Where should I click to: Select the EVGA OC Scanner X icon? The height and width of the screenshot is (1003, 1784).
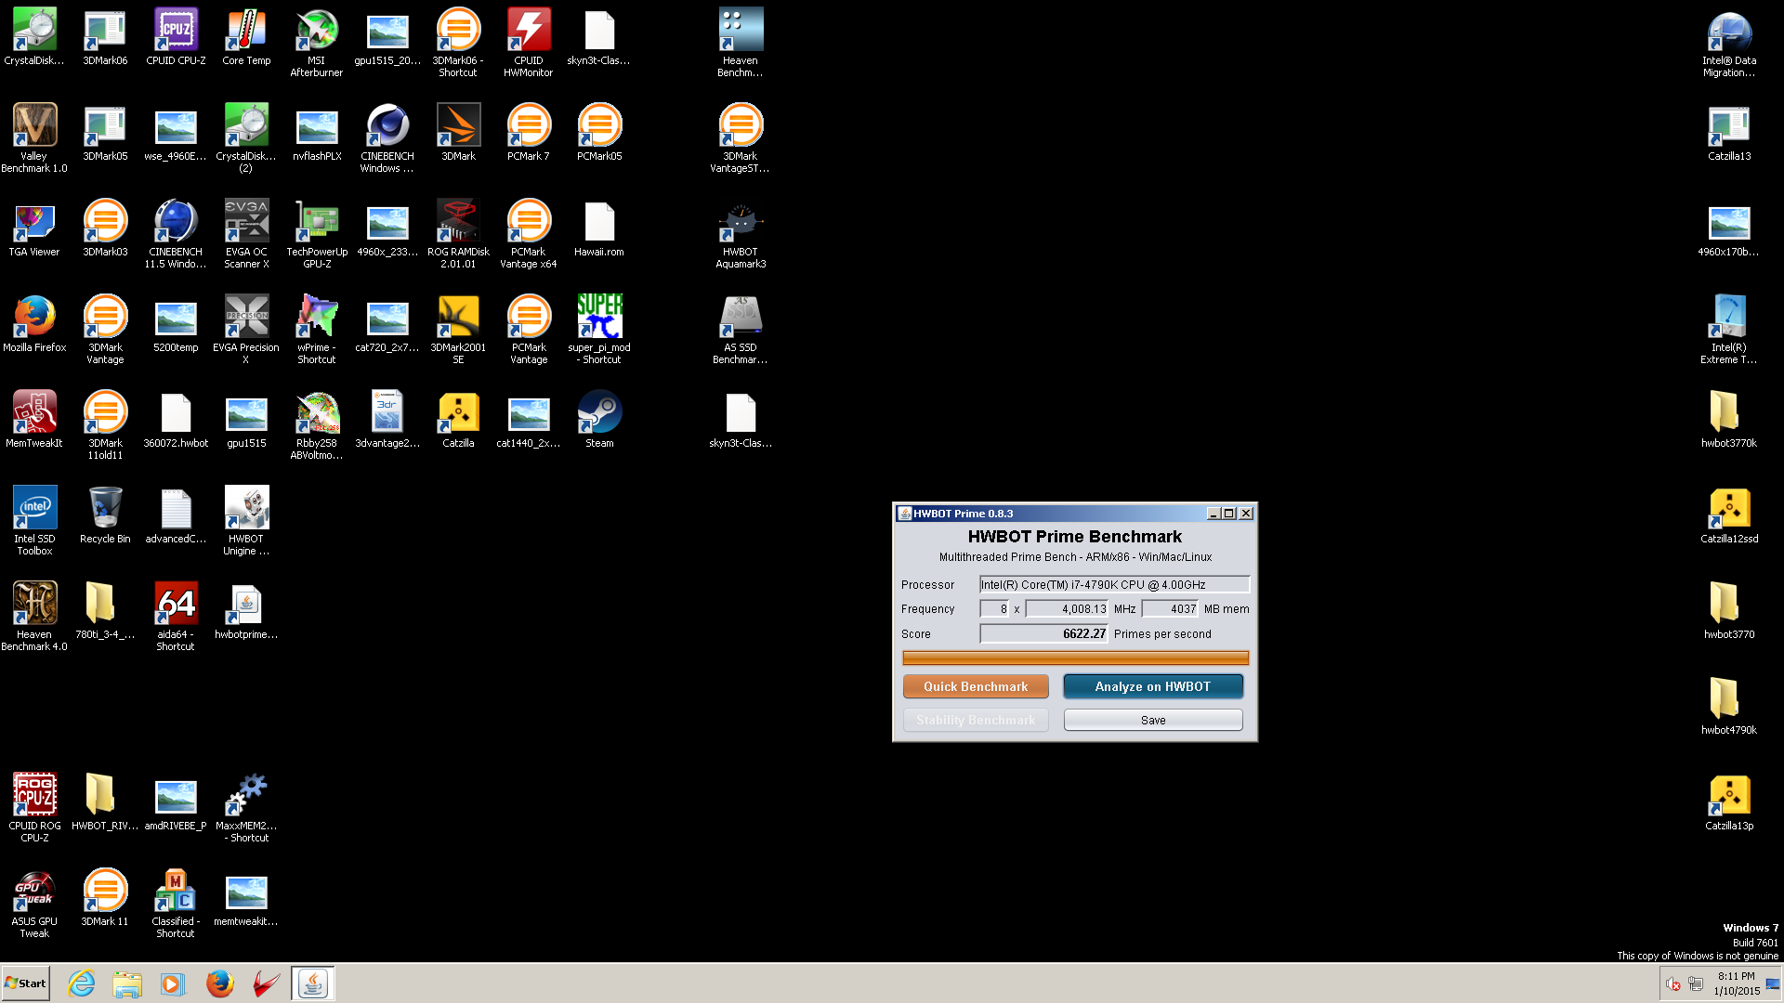coord(246,234)
